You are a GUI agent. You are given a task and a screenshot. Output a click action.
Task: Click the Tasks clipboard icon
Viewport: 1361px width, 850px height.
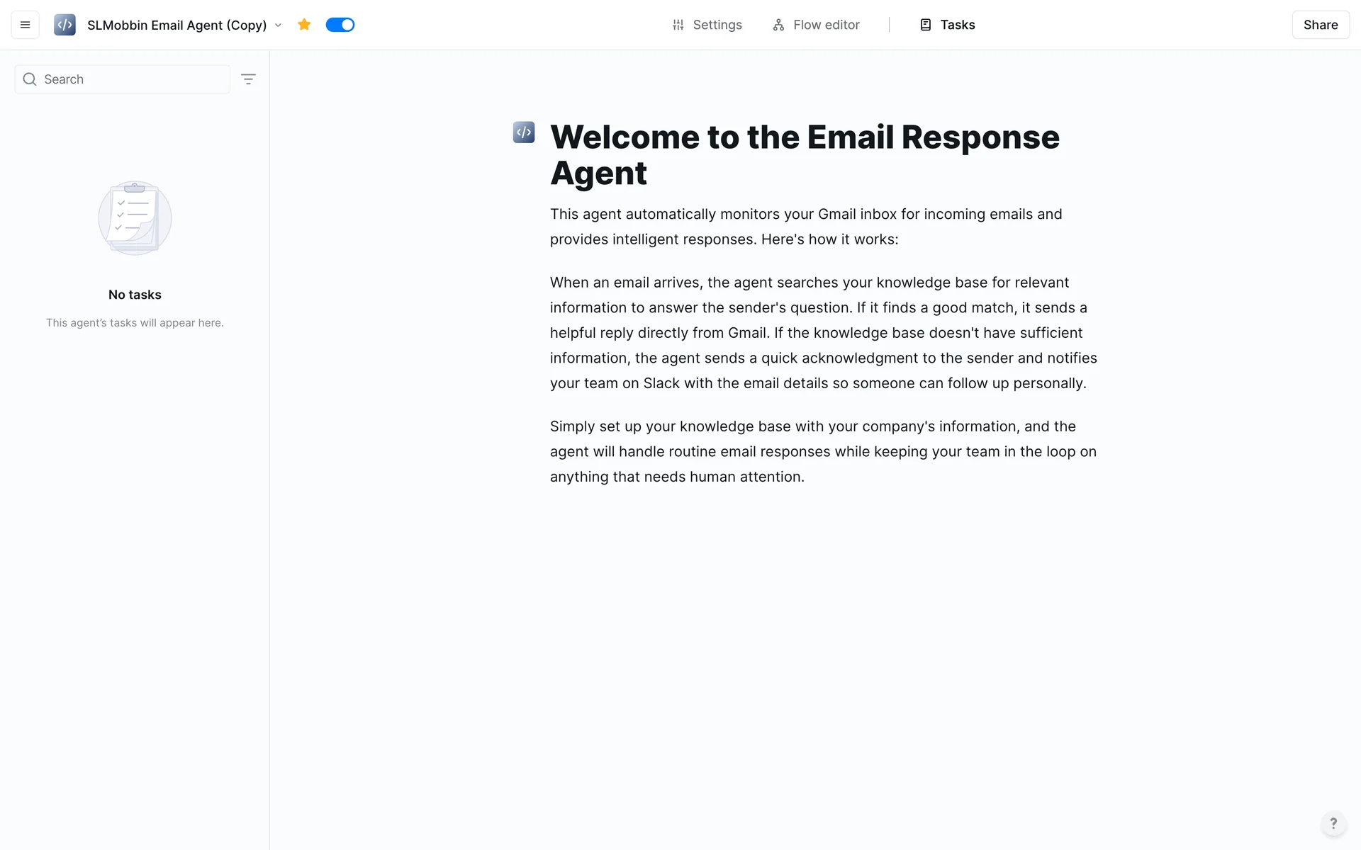click(926, 25)
